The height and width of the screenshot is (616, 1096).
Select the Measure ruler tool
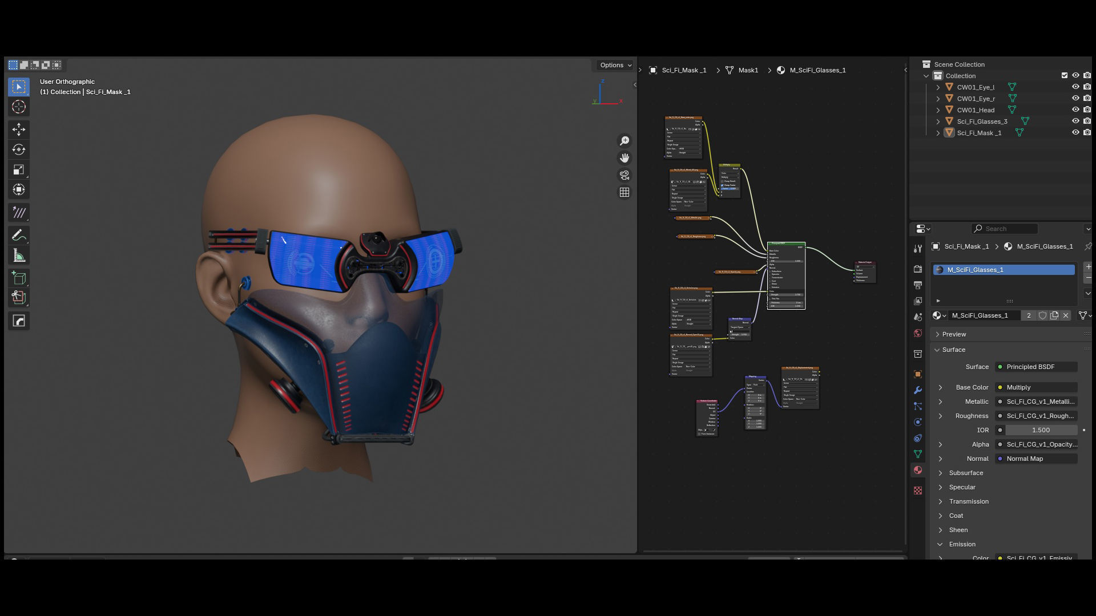point(19,255)
